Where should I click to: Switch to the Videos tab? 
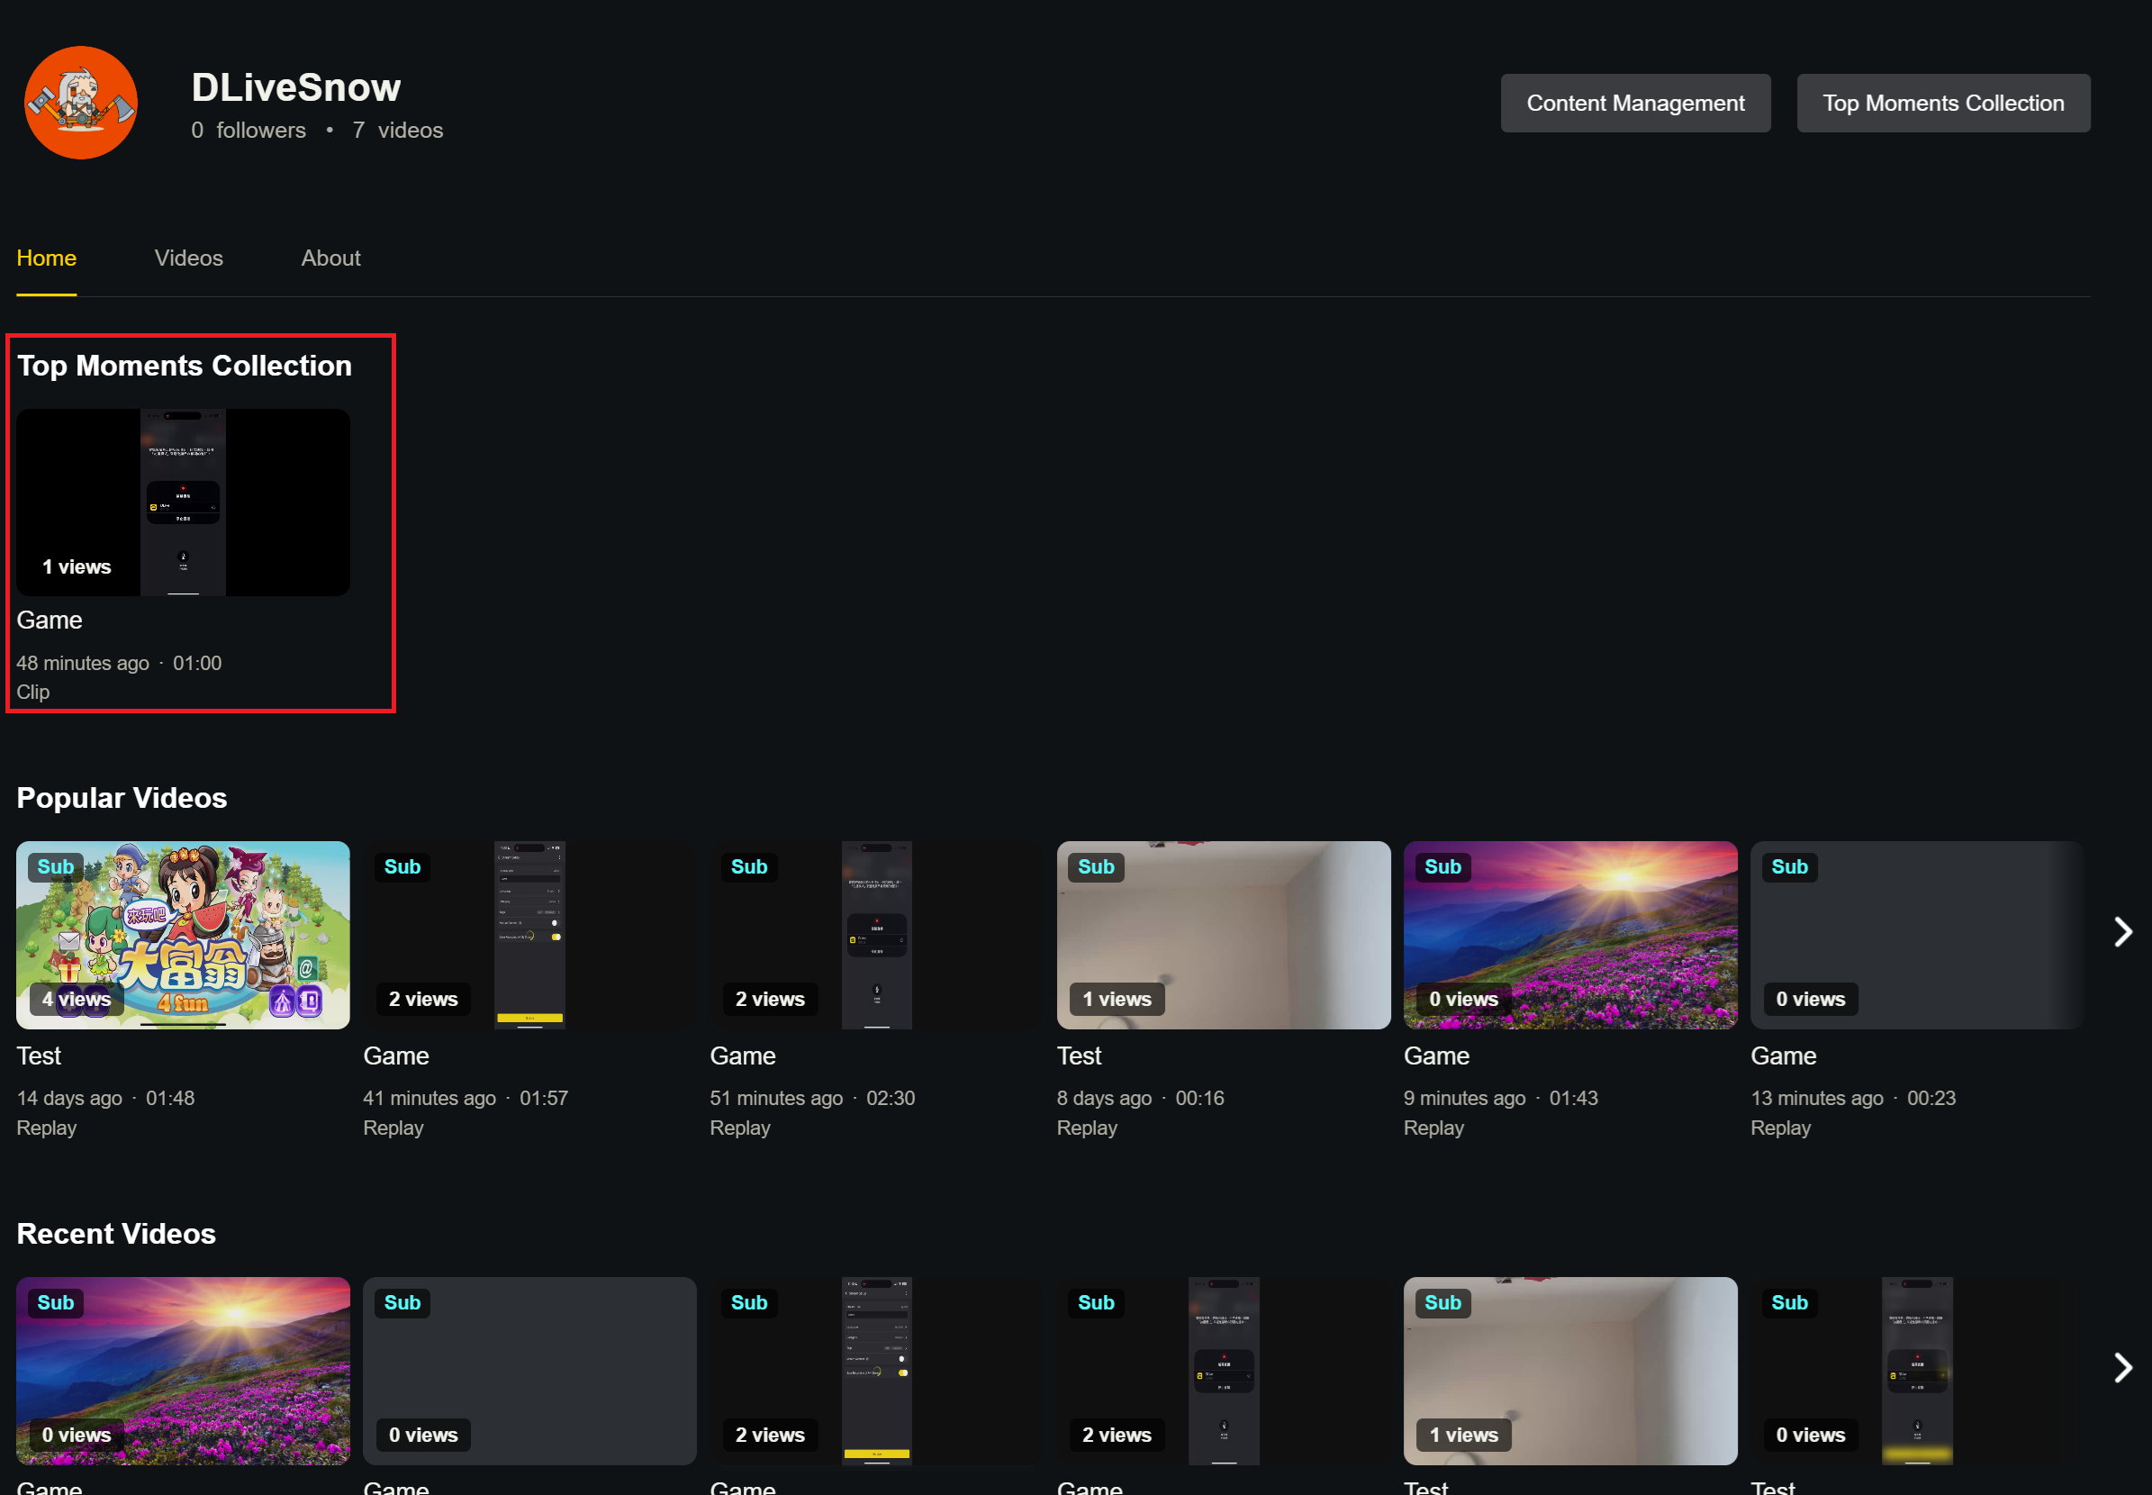point(188,258)
